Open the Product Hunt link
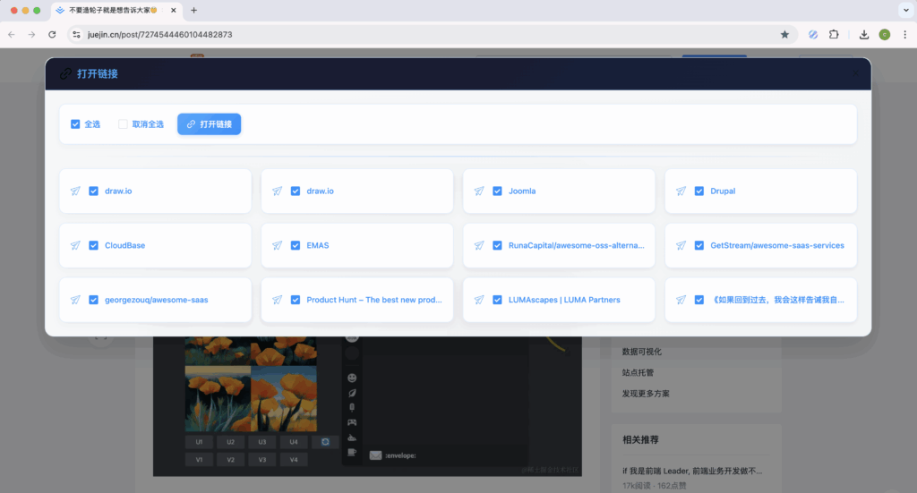917x493 pixels. click(373, 300)
